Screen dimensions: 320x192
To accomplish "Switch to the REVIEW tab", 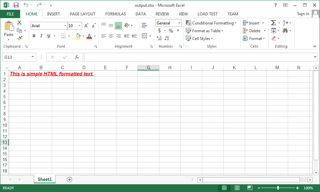I will point(162,14).
